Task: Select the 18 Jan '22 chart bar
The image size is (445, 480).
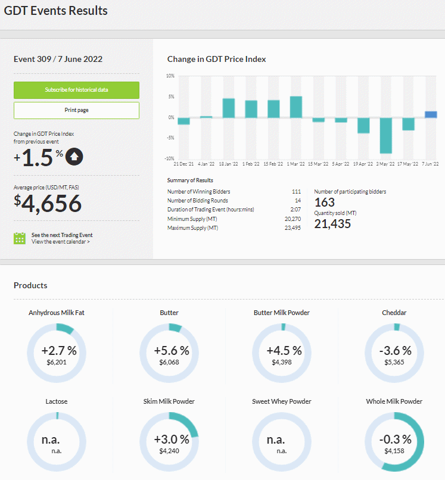Action: point(229,108)
